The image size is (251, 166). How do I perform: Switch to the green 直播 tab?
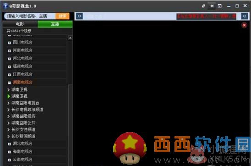point(55,24)
